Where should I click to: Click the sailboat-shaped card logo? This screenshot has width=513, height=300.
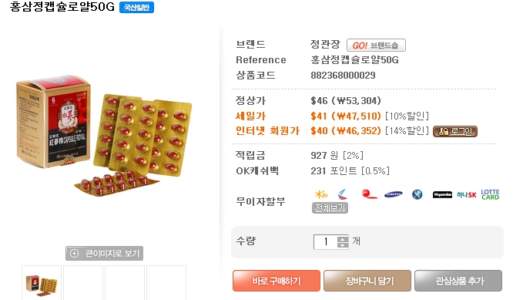point(342,194)
